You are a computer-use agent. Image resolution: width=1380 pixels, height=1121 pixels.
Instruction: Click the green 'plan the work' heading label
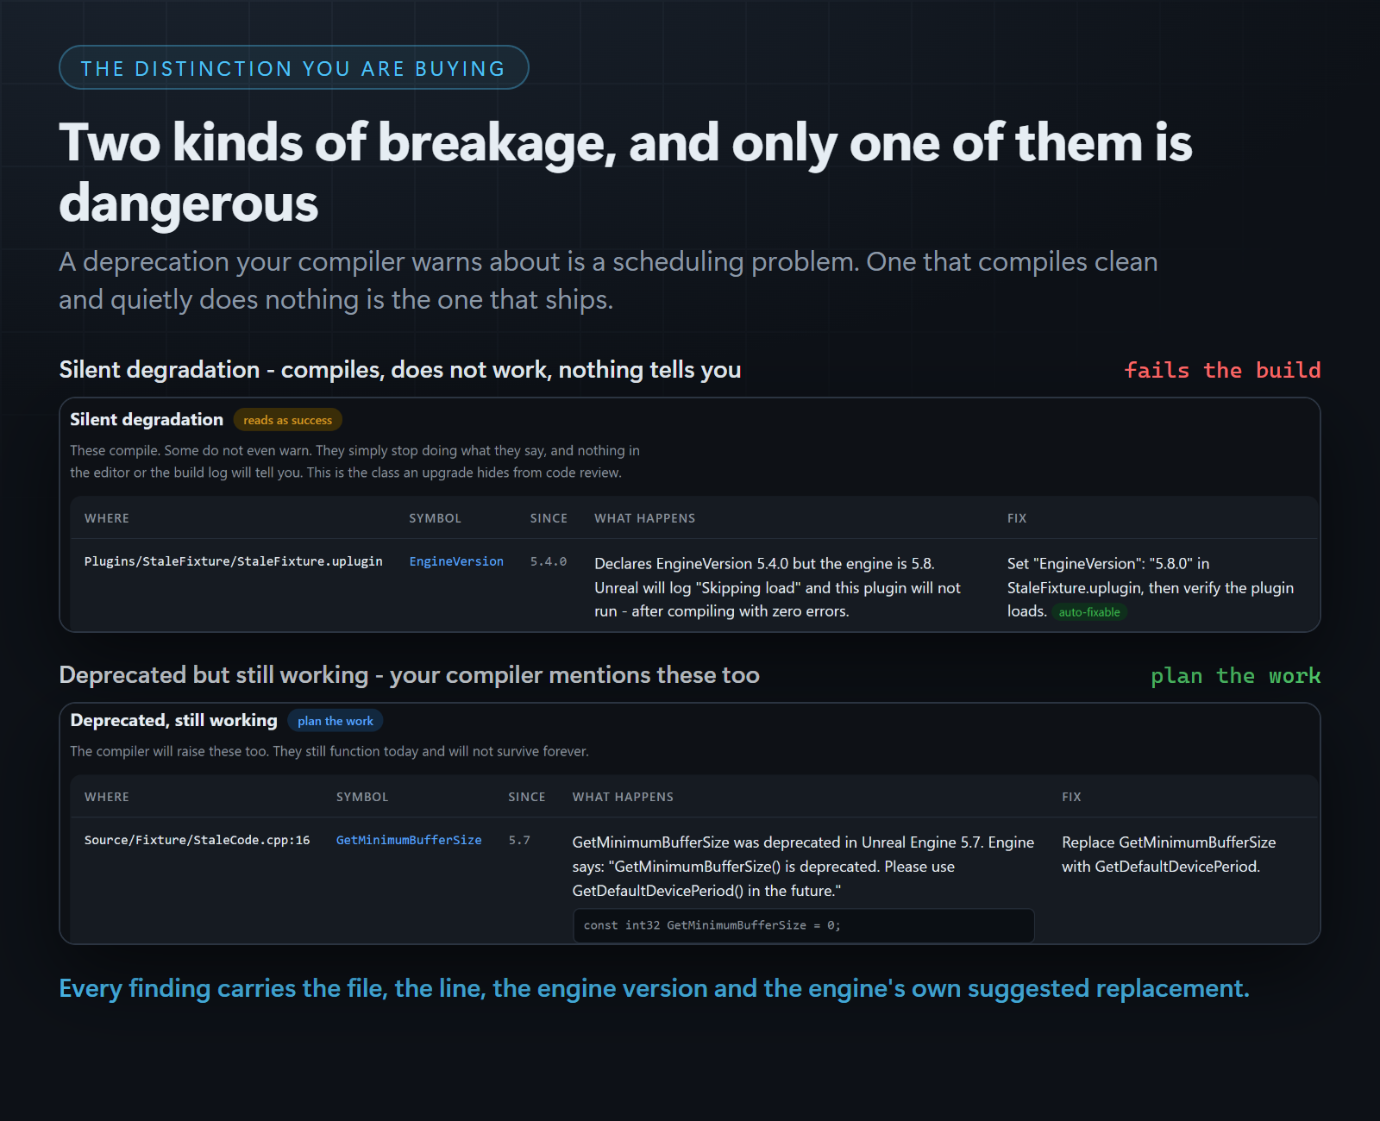(1235, 675)
